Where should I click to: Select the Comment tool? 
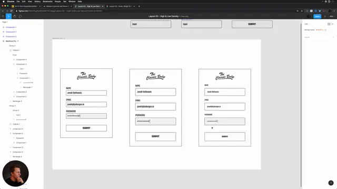coord(20,16)
